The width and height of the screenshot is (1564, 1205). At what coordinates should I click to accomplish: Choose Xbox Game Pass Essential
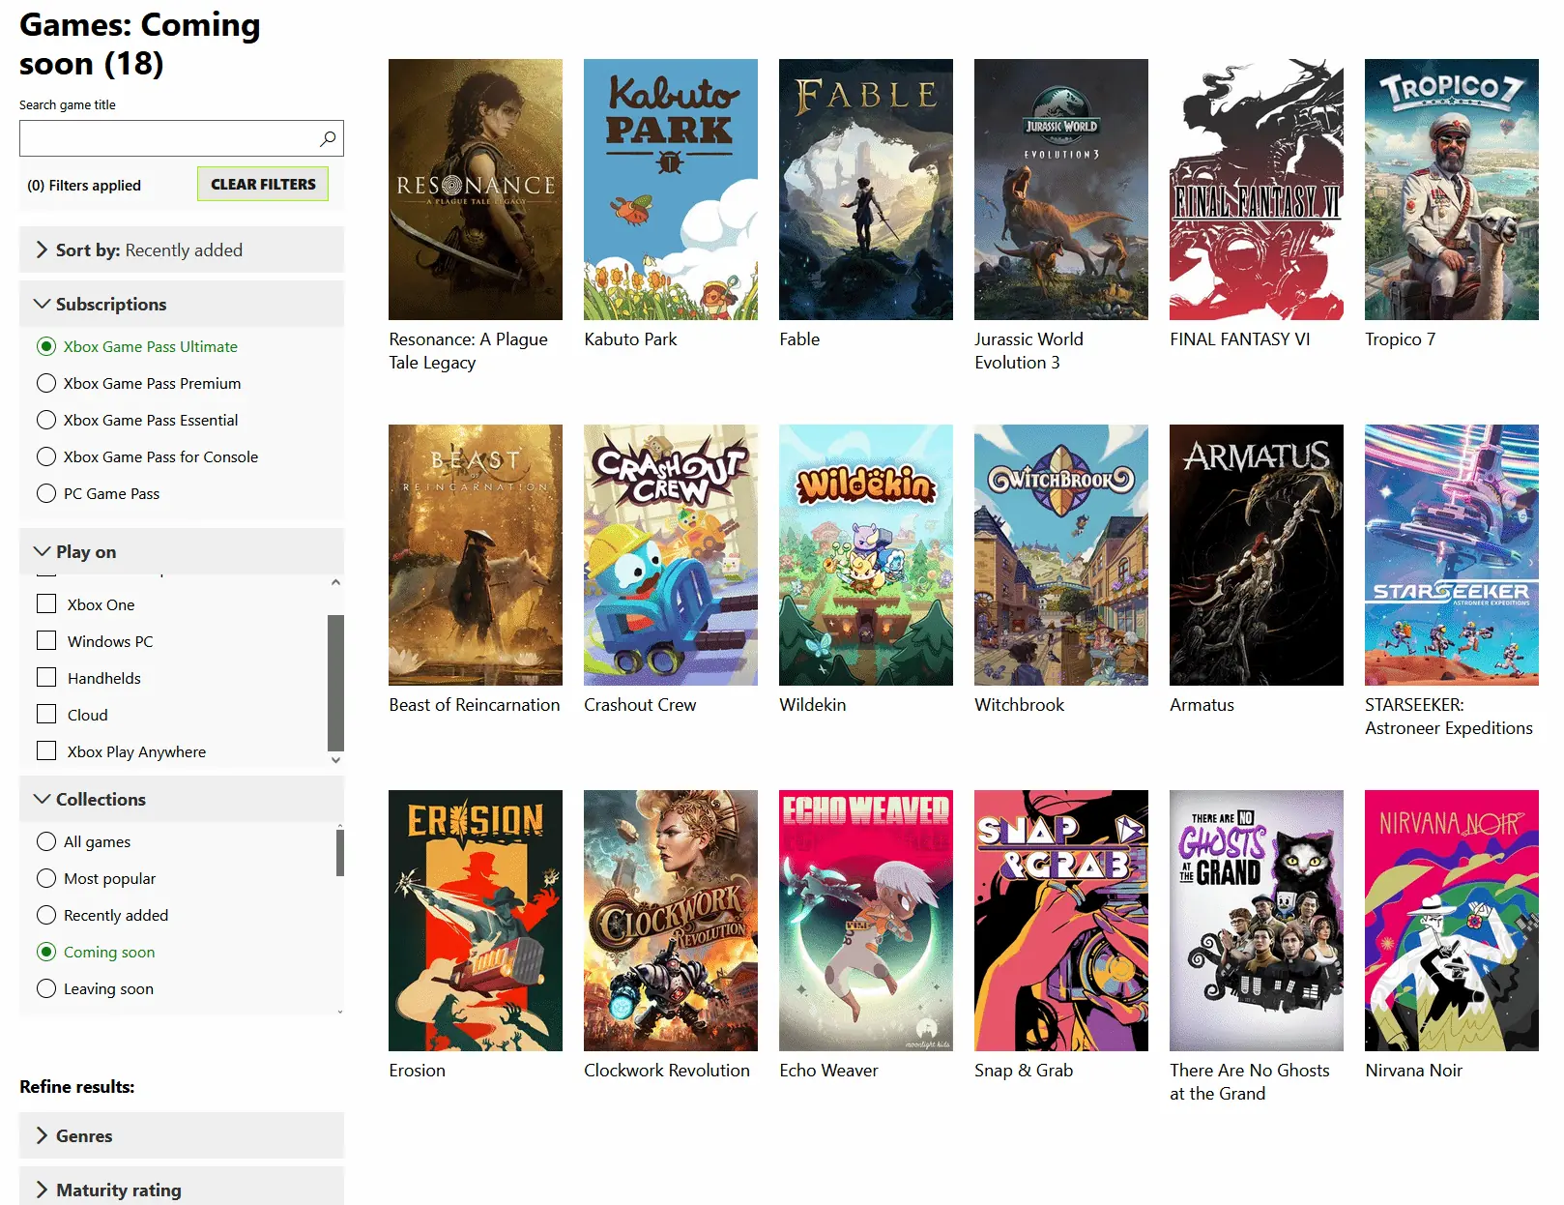tap(46, 420)
